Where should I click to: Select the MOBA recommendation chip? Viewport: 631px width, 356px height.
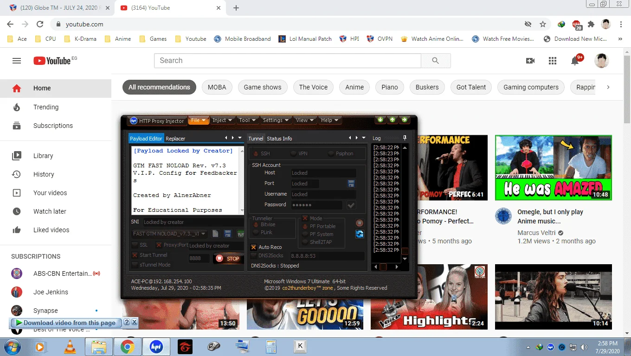(217, 87)
